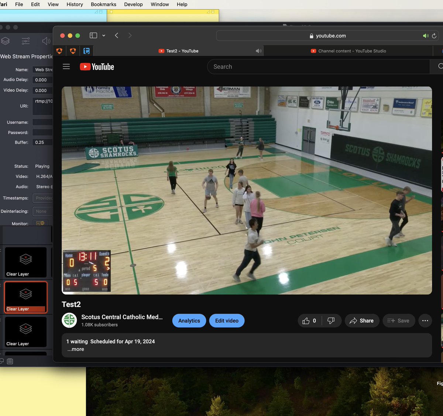Select the second orange pinned tab

point(73,51)
